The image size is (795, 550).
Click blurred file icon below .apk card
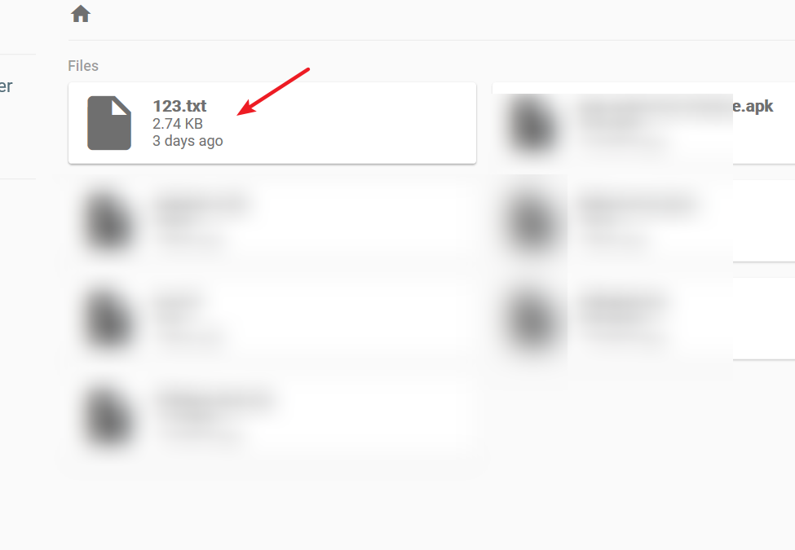[532, 222]
